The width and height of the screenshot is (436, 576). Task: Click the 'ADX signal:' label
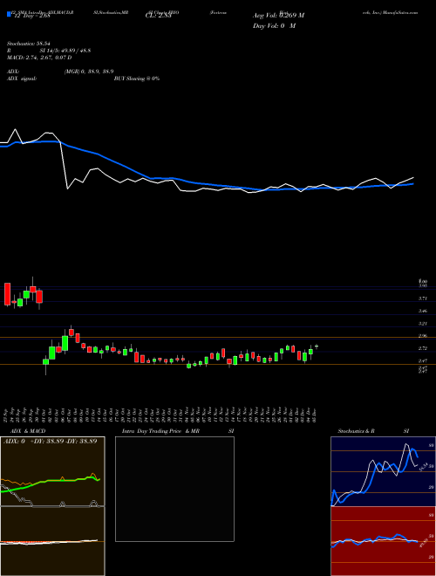[x=22, y=79]
